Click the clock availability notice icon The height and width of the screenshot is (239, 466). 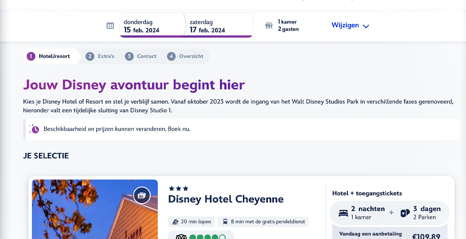tap(34, 129)
